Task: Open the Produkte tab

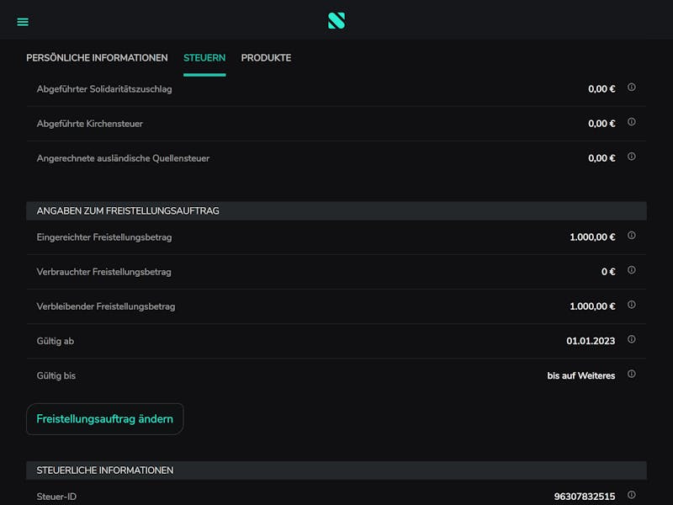Action: (x=266, y=58)
